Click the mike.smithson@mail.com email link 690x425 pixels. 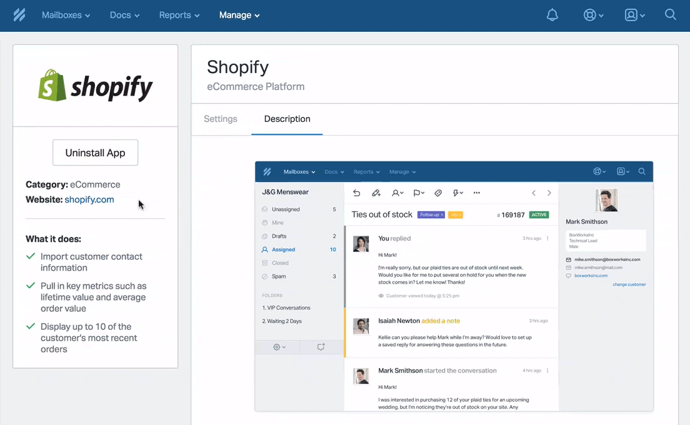click(599, 267)
